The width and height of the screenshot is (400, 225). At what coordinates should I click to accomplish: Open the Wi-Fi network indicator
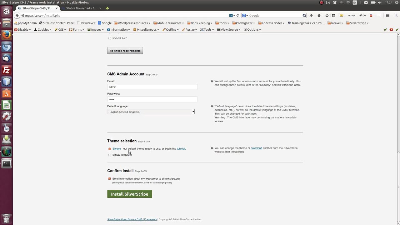tap(348, 2)
